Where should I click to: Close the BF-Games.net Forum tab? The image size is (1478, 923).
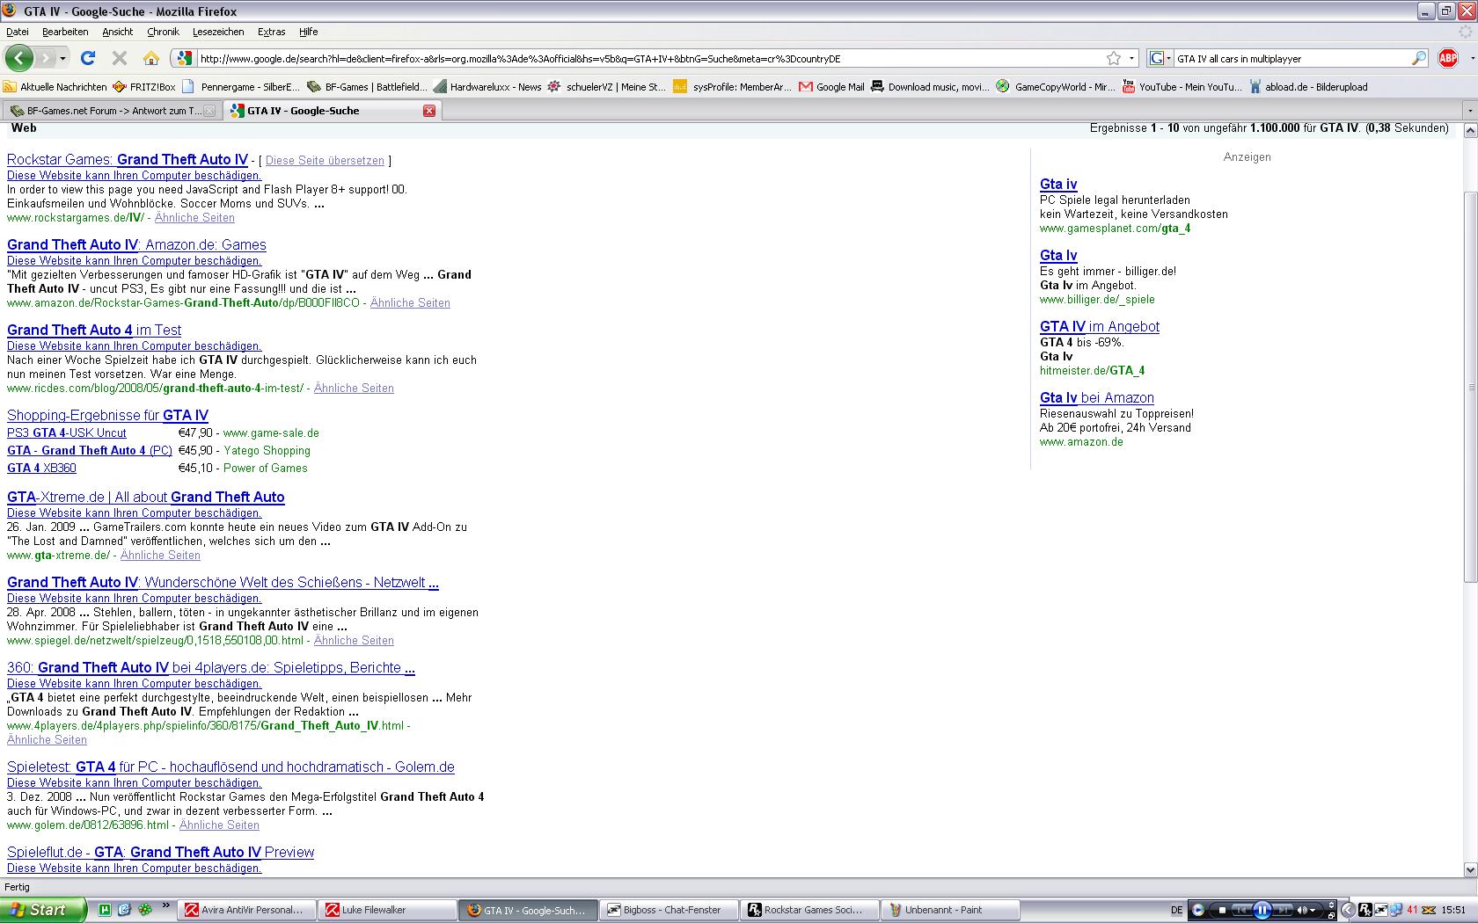point(209,111)
